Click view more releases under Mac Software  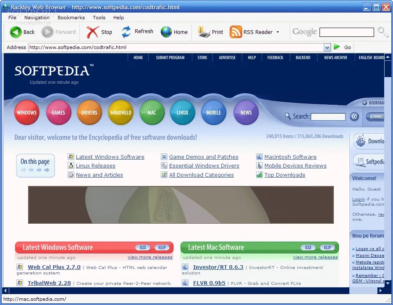316,257
